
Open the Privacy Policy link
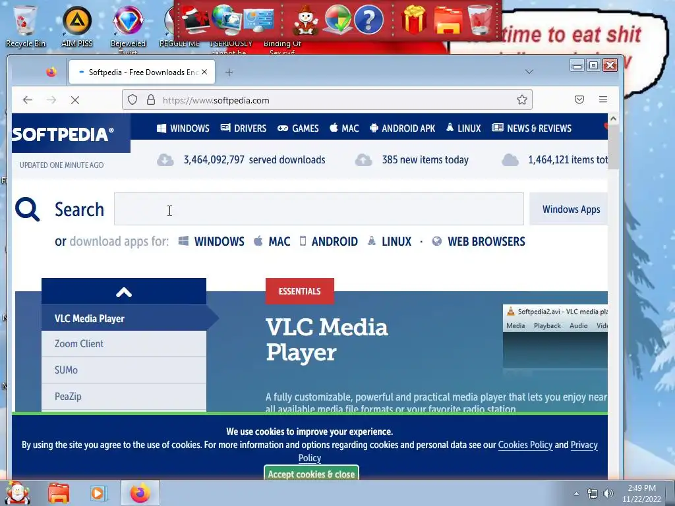[x=584, y=445]
